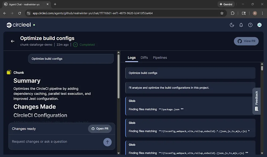This screenshot has width=267, height=157.
Task: Click the browser back button
Action: pyautogui.click(x=5, y=13)
